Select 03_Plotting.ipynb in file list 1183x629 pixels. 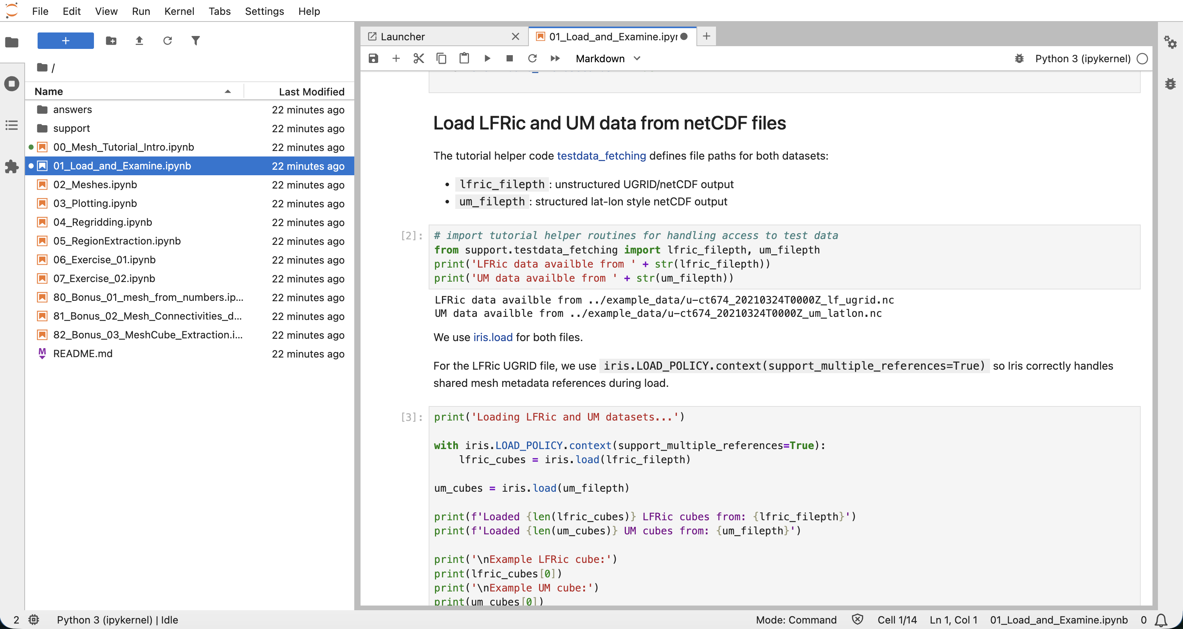(x=190, y=204)
